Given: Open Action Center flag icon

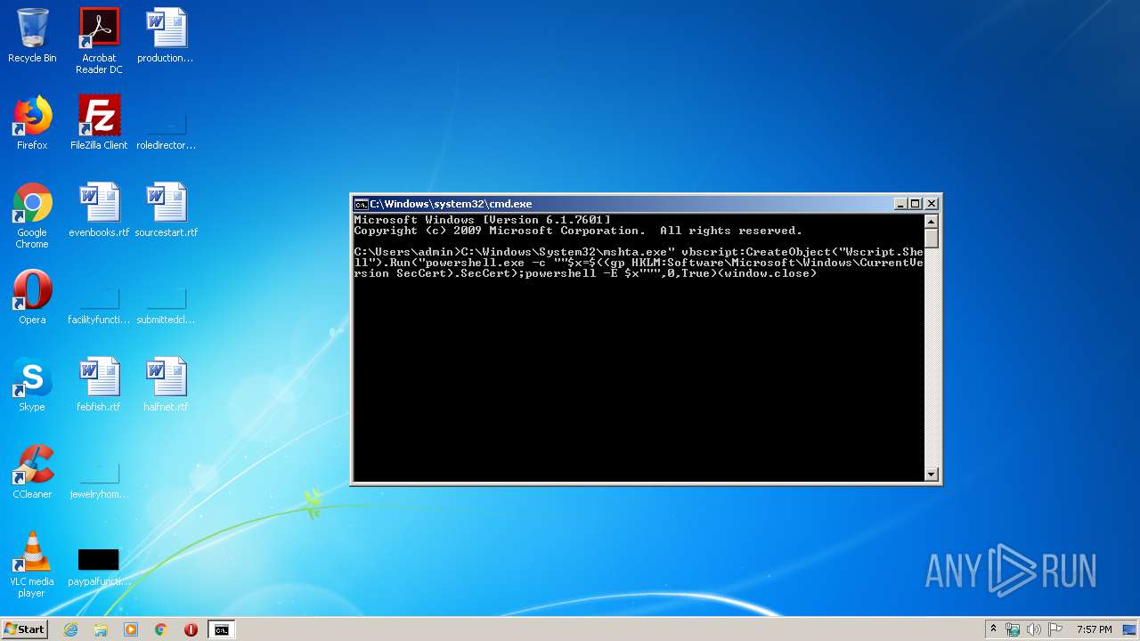Looking at the screenshot, I should click(1055, 629).
